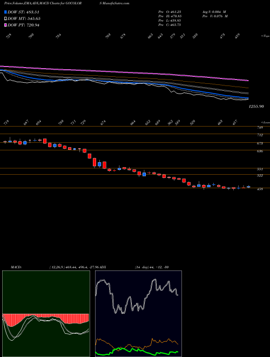The width and height of the screenshot is (270, 357).
Task: Click the '<Tops' row label
Action: point(265,36)
